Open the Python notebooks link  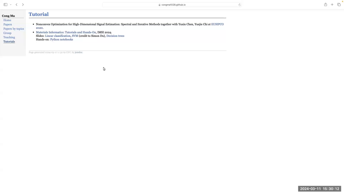61,40
